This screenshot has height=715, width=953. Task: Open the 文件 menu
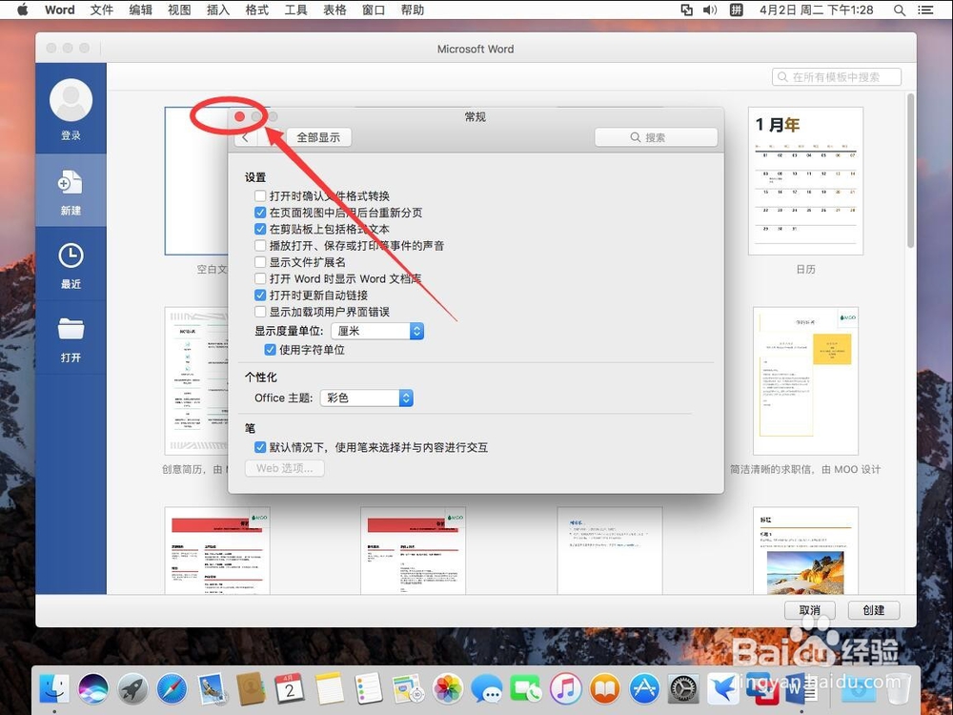coord(102,10)
